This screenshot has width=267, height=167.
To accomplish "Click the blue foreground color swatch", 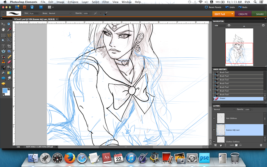I will (x=5, y=90).
